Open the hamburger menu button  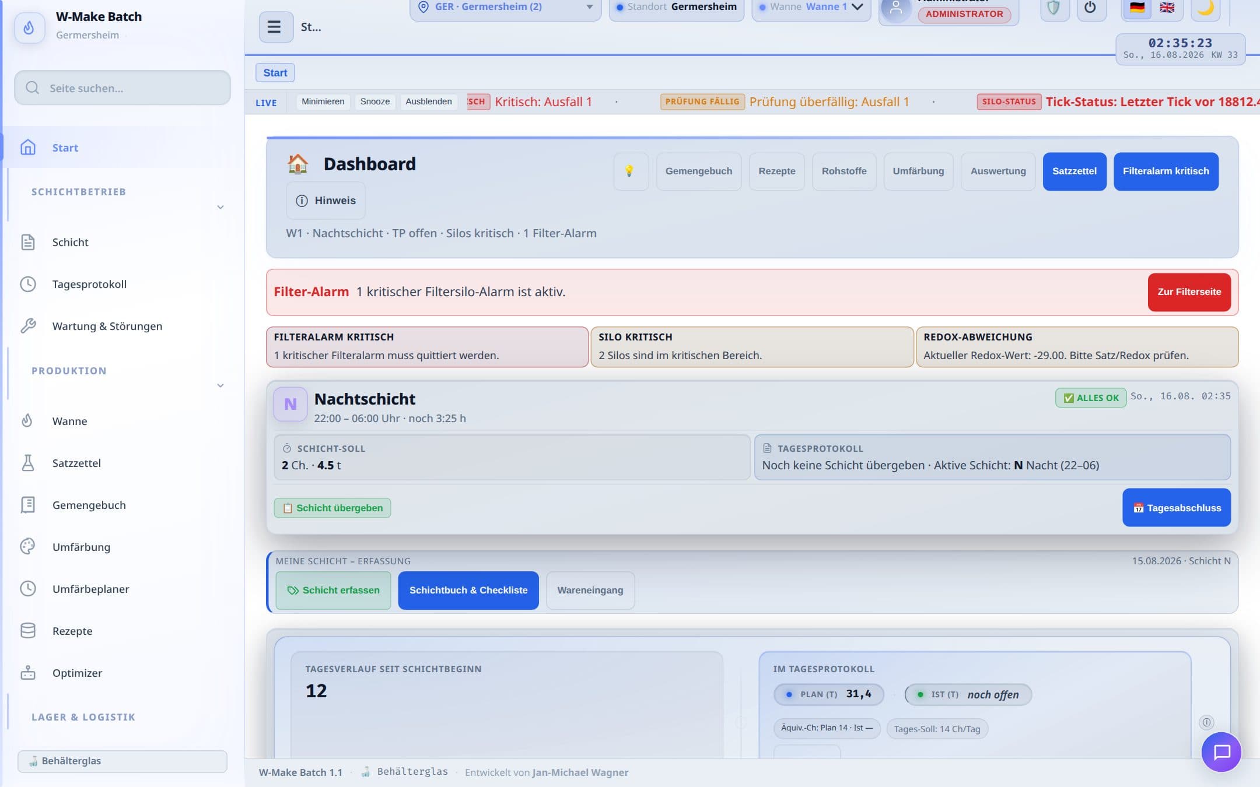click(x=275, y=27)
